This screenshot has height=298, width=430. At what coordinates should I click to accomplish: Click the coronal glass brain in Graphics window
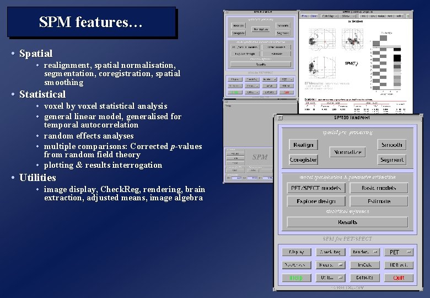pos(353,39)
